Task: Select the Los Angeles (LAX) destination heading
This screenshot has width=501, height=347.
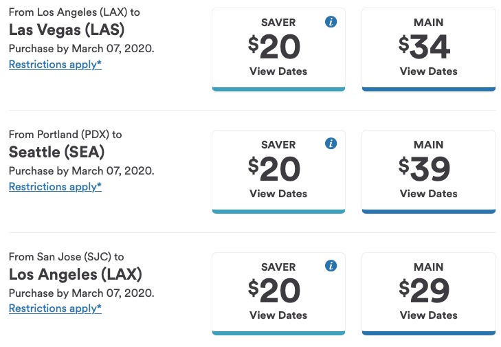Action: pos(75,275)
